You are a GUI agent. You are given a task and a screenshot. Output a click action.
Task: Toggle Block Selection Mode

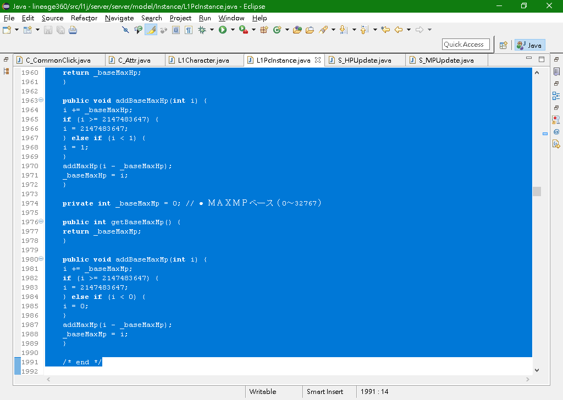click(x=176, y=30)
